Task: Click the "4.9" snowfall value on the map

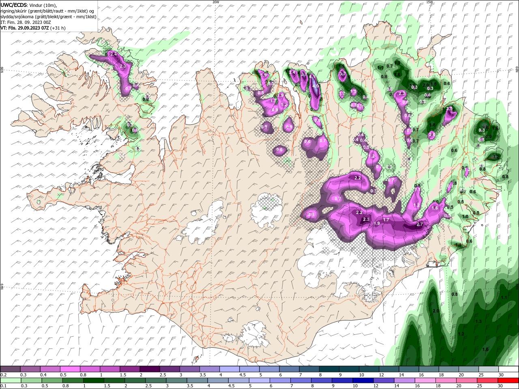Action: tap(316, 86)
